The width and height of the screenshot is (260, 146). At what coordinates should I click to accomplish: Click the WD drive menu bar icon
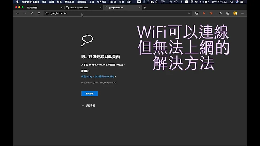click(x=139, y=2)
